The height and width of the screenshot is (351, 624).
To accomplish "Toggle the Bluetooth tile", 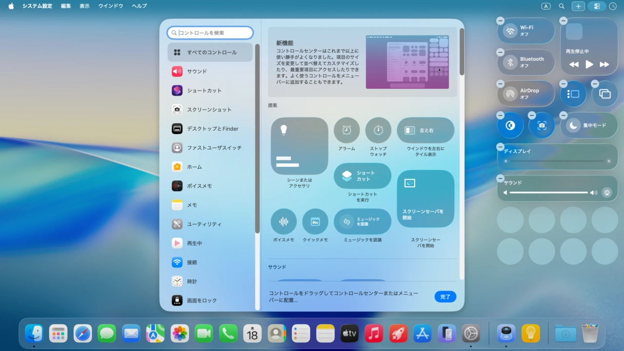I will [526, 62].
